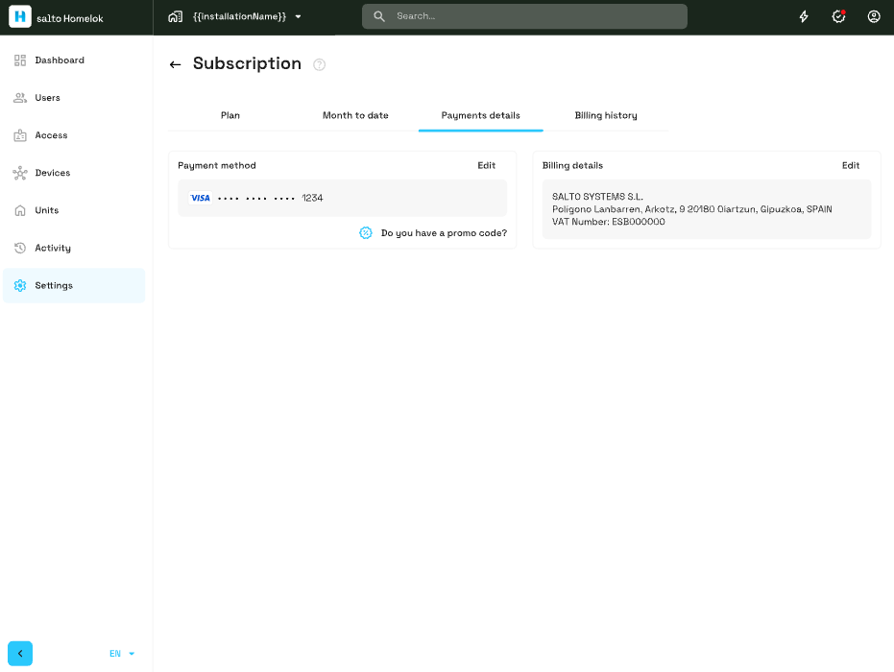Open the Billing history tab
894x672 pixels.
click(x=606, y=116)
